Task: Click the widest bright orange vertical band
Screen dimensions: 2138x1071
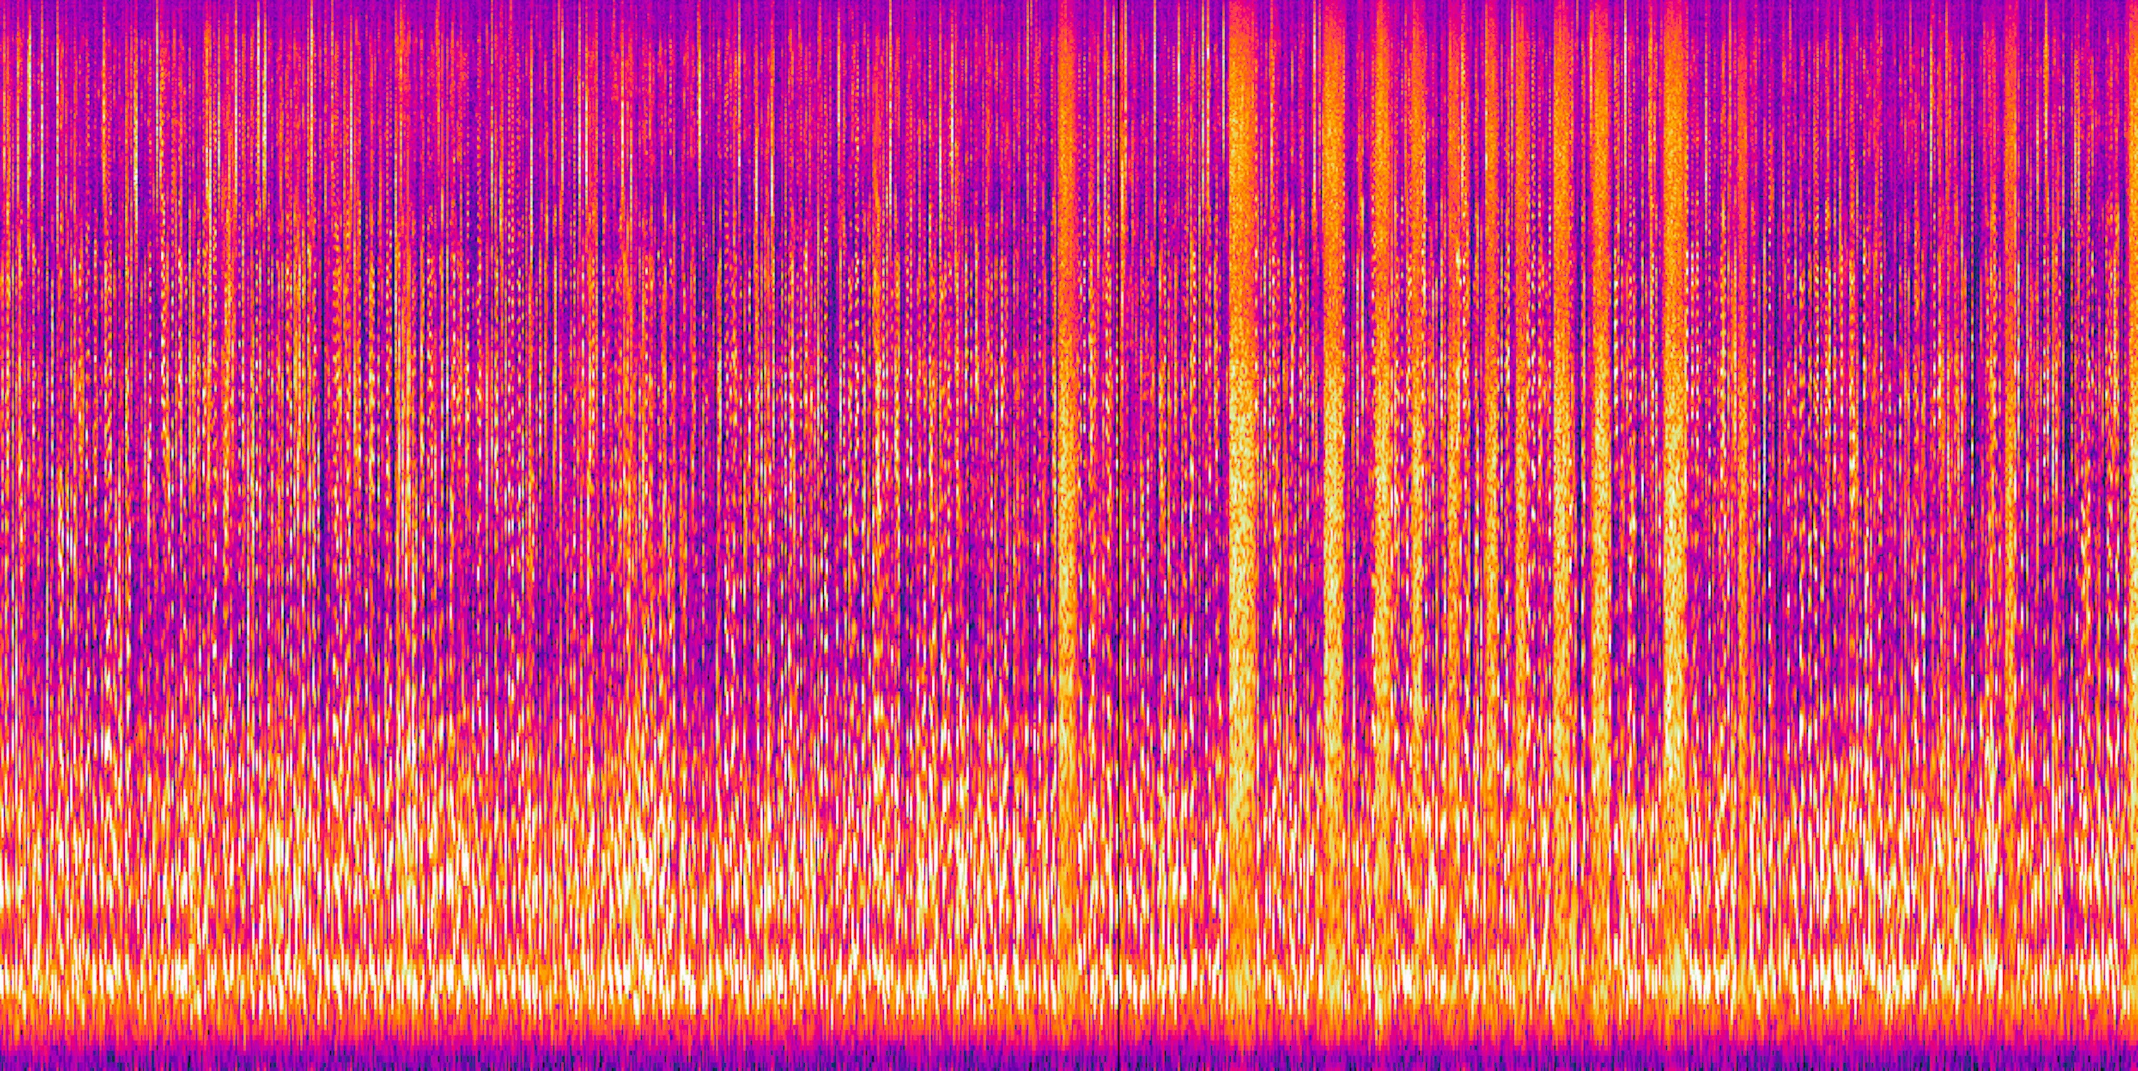Action: 1242,415
